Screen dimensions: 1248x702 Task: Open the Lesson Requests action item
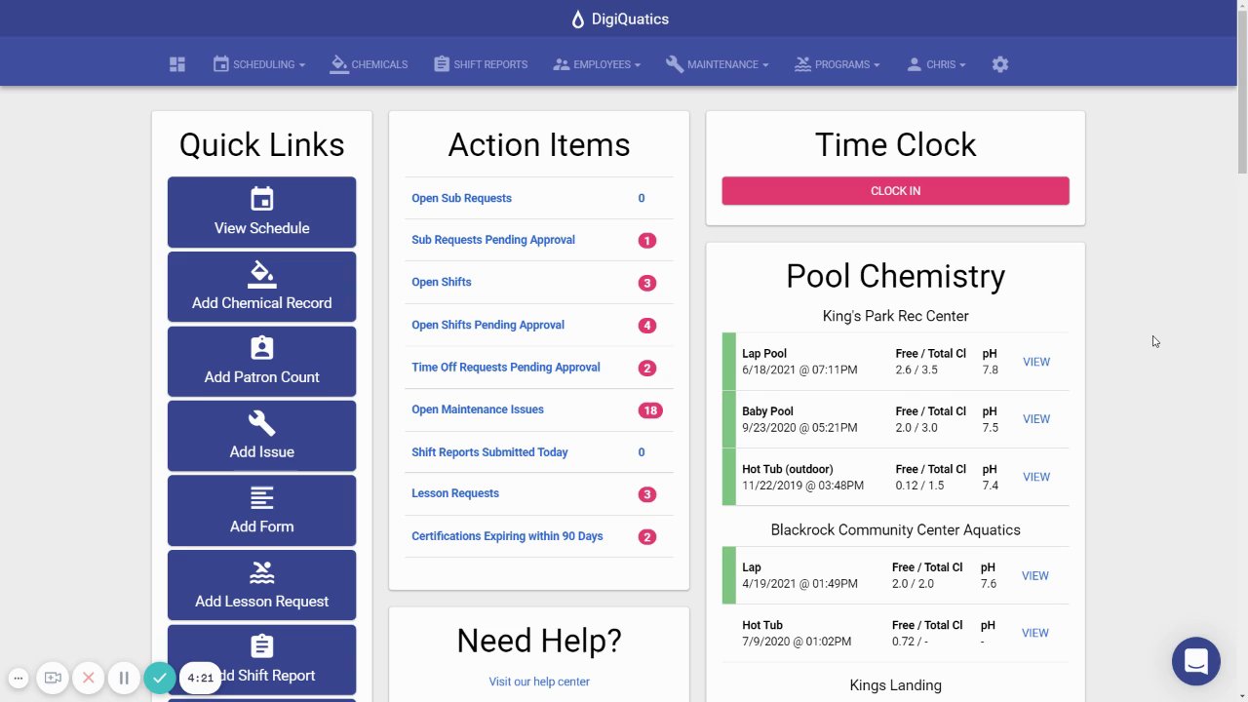click(x=455, y=493)
